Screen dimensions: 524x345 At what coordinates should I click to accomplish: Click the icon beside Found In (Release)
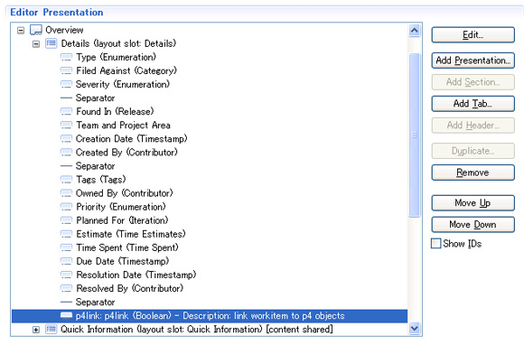pos(66,111)
